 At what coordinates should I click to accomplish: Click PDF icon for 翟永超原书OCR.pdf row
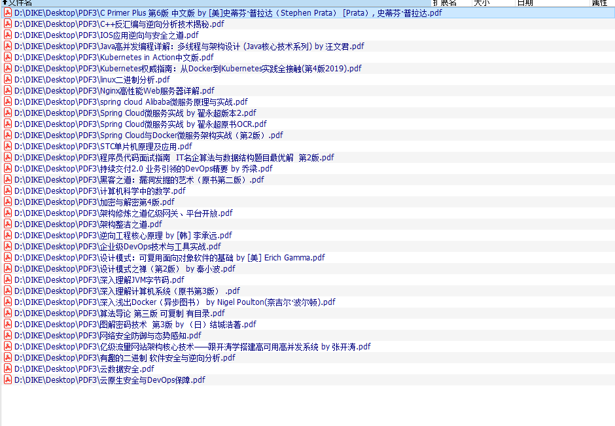7,124
